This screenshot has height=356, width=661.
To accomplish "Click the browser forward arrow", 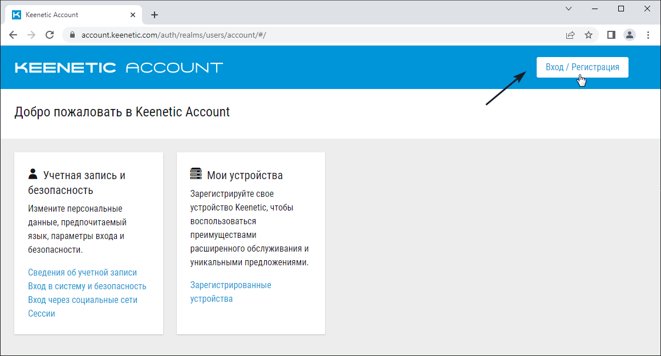I will (31, 35).
